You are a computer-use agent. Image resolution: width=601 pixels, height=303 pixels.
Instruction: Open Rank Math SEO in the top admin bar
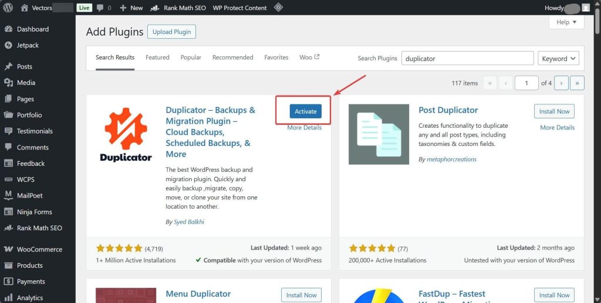pos(177,8)
